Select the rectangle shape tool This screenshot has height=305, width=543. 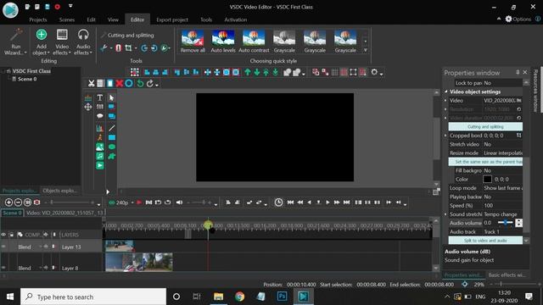click(x=111, y=137)
